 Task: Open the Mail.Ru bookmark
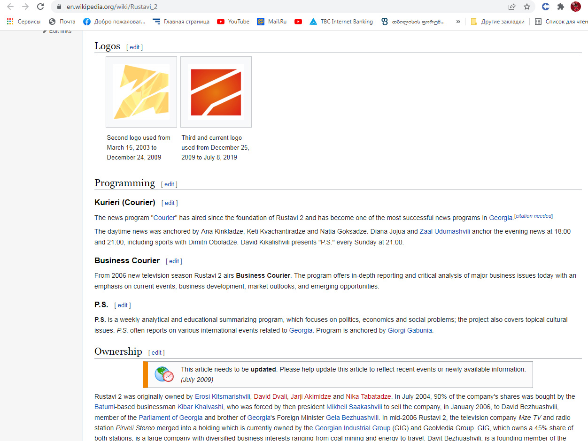pyautogui.click(x=271, y=22)
